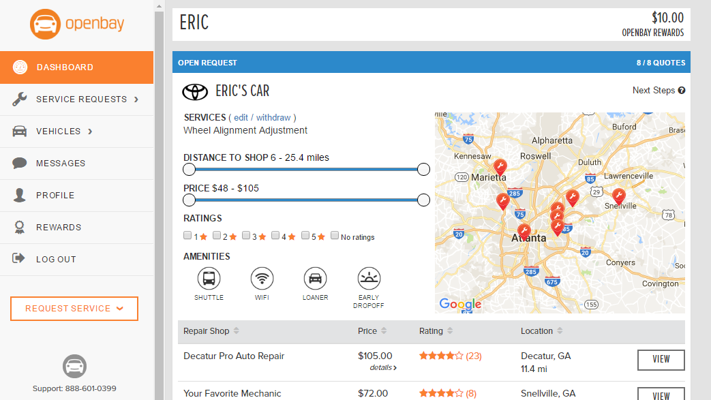Click the map pin near Snellville

618,197
